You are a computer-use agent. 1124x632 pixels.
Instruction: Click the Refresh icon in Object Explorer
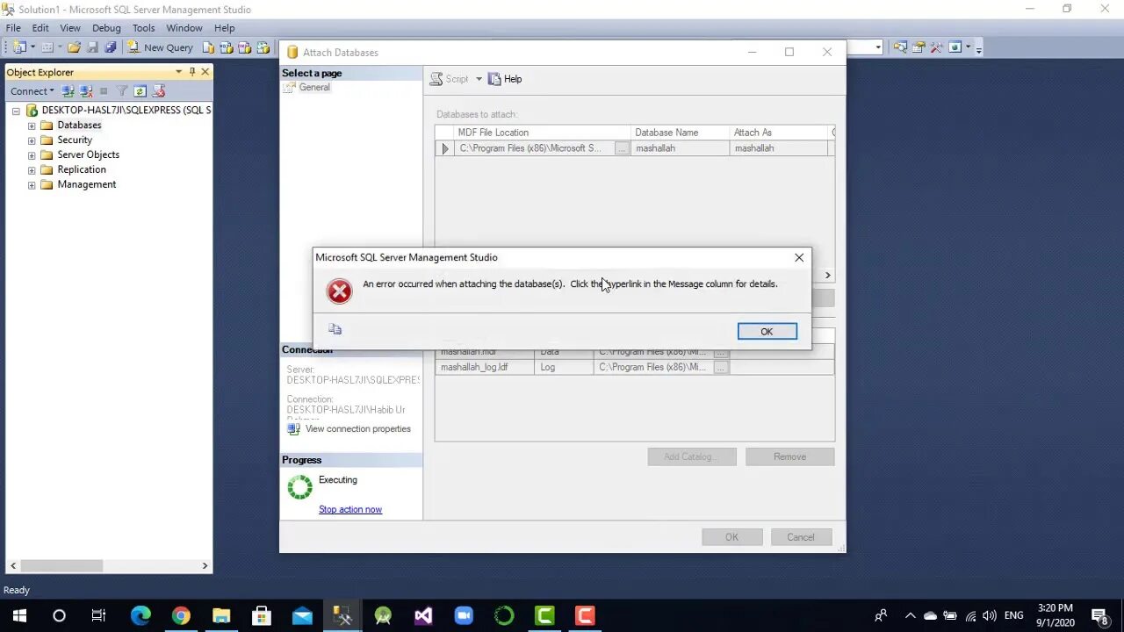[140, 90]
